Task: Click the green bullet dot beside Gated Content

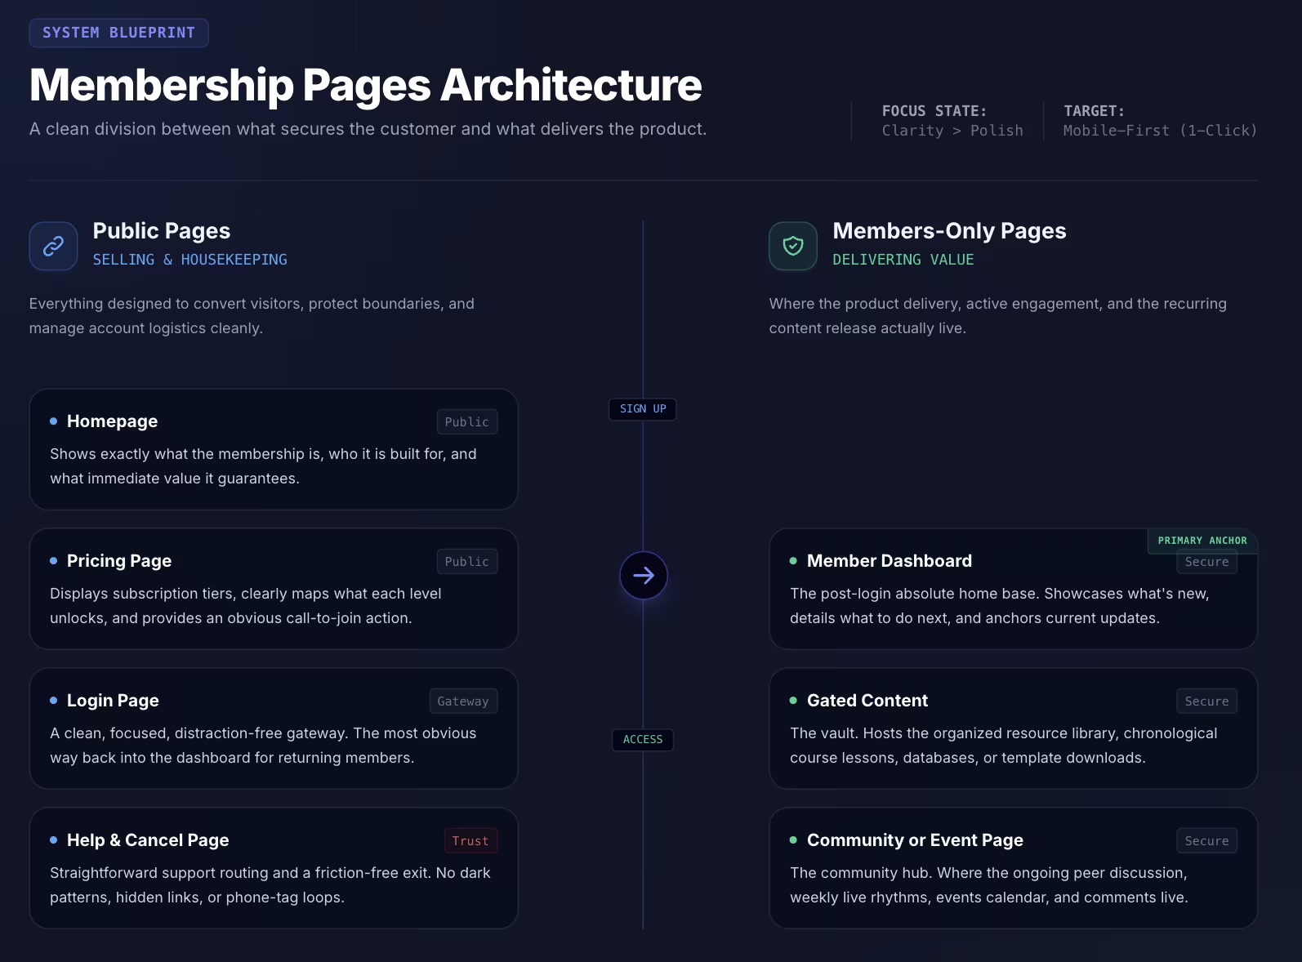Action: pyautogui.click(x=793, y=701)
